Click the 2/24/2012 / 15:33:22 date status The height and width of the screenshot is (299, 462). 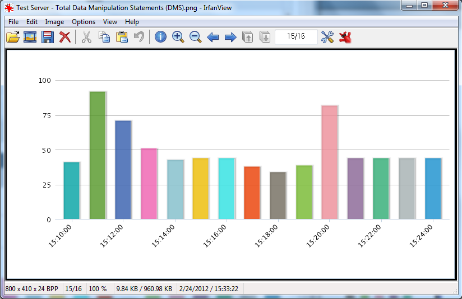[209, 289]
